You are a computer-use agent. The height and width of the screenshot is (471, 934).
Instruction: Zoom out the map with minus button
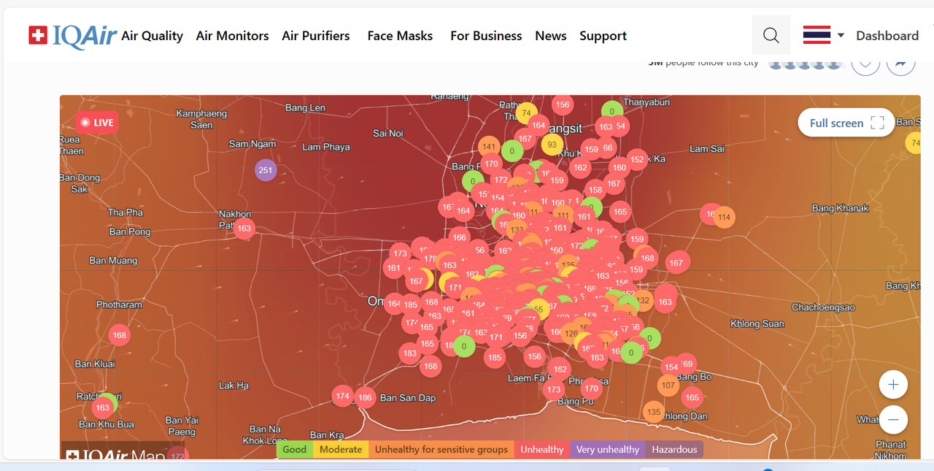tap(893, 419)
